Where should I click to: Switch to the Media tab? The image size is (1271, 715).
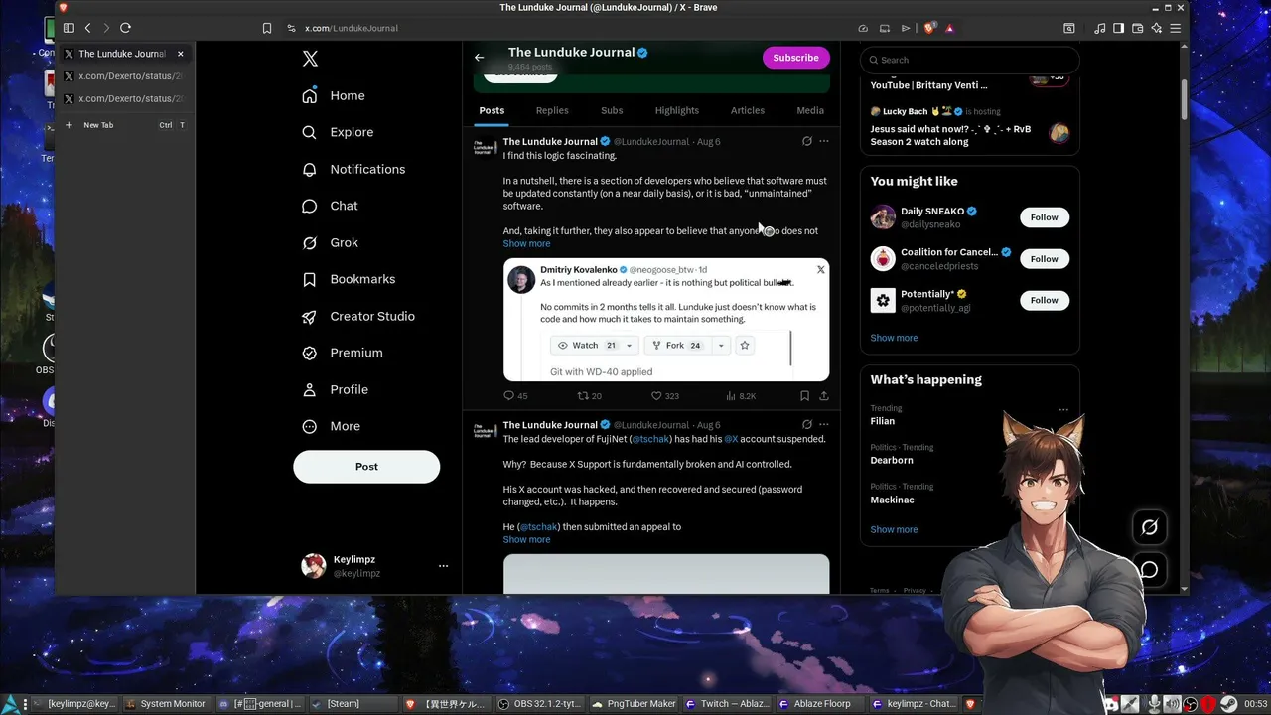point(810,110)
